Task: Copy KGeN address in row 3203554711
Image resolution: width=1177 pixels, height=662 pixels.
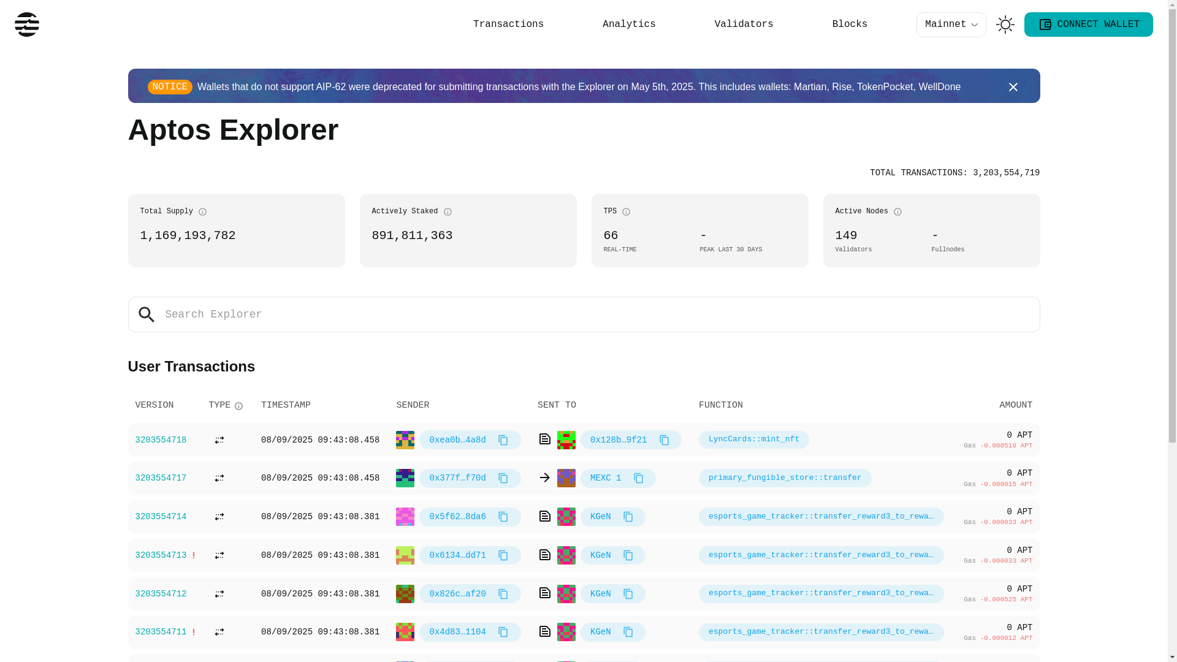Action: pyautogui.click(x=628, y=632)
